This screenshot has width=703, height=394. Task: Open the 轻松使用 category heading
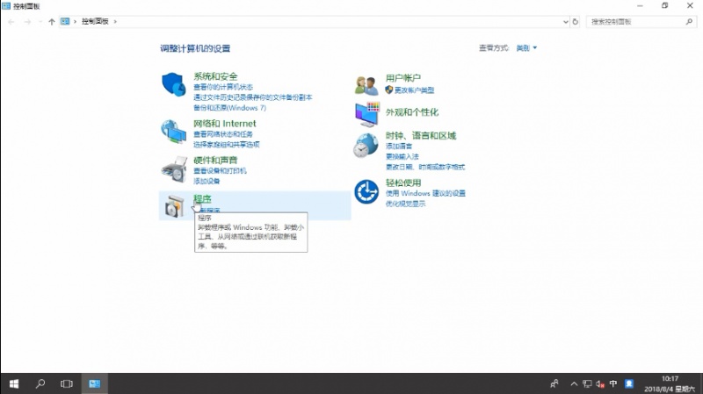403,183
